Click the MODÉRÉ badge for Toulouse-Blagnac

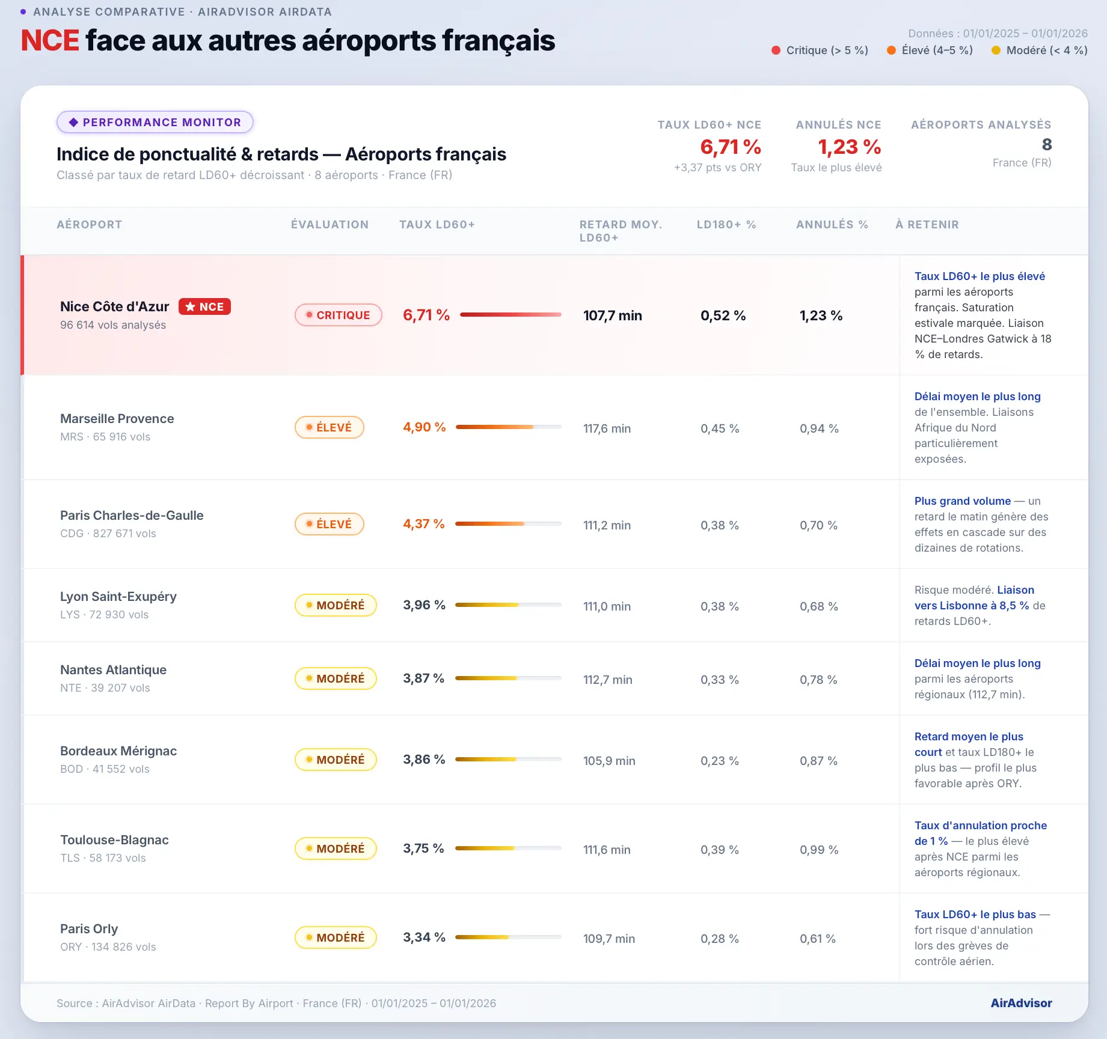click(x=336, y=849)
